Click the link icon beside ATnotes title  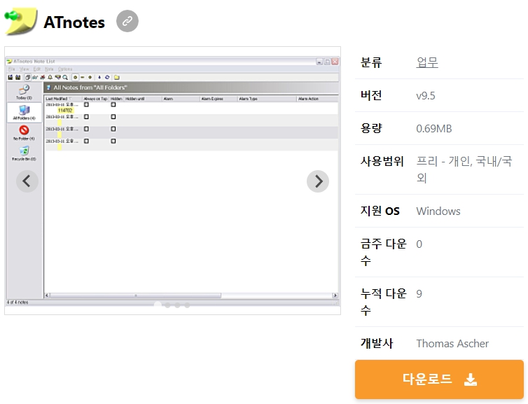pyautogui.click(x=127, y=21)
